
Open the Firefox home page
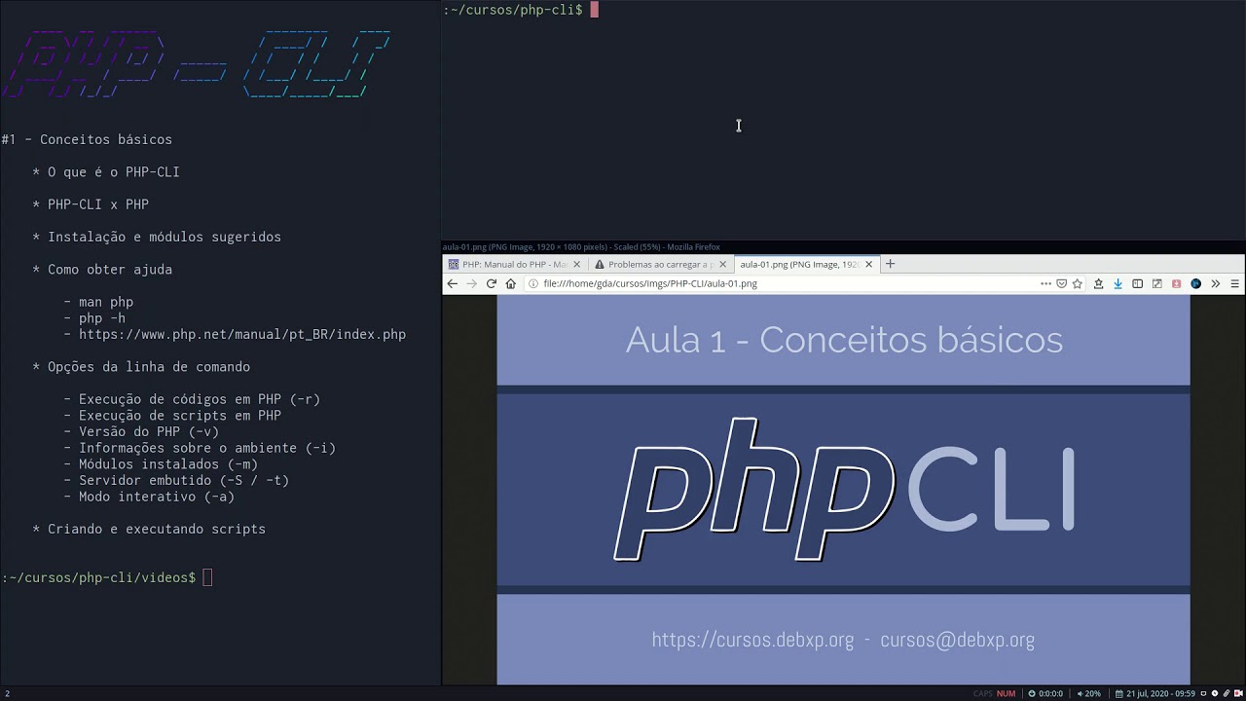[x=510, y=283]
